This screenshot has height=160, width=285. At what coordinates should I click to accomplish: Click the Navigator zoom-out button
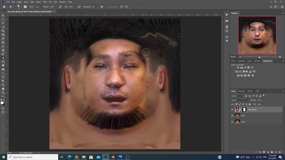tap(240, 57)
